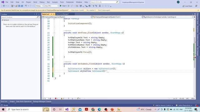The image size is (200, 112).
Task: Click the warning count indicator
Action: [x=62, y=98]
